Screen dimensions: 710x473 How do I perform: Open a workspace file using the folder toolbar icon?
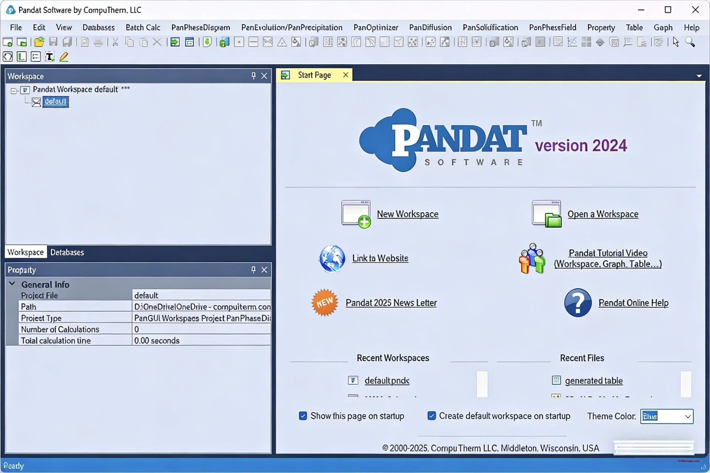(x=39, y=42)
